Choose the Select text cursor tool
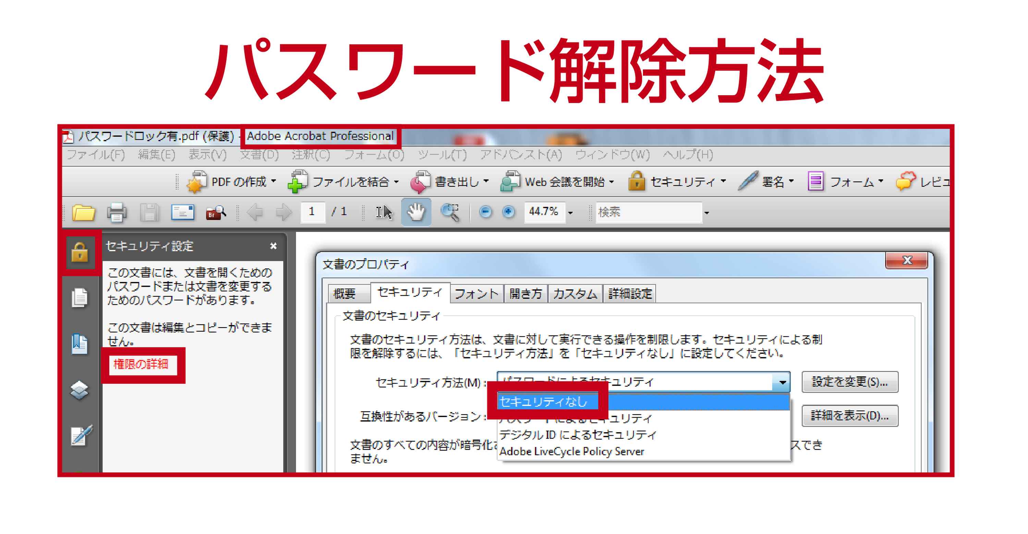 (384, 212)
